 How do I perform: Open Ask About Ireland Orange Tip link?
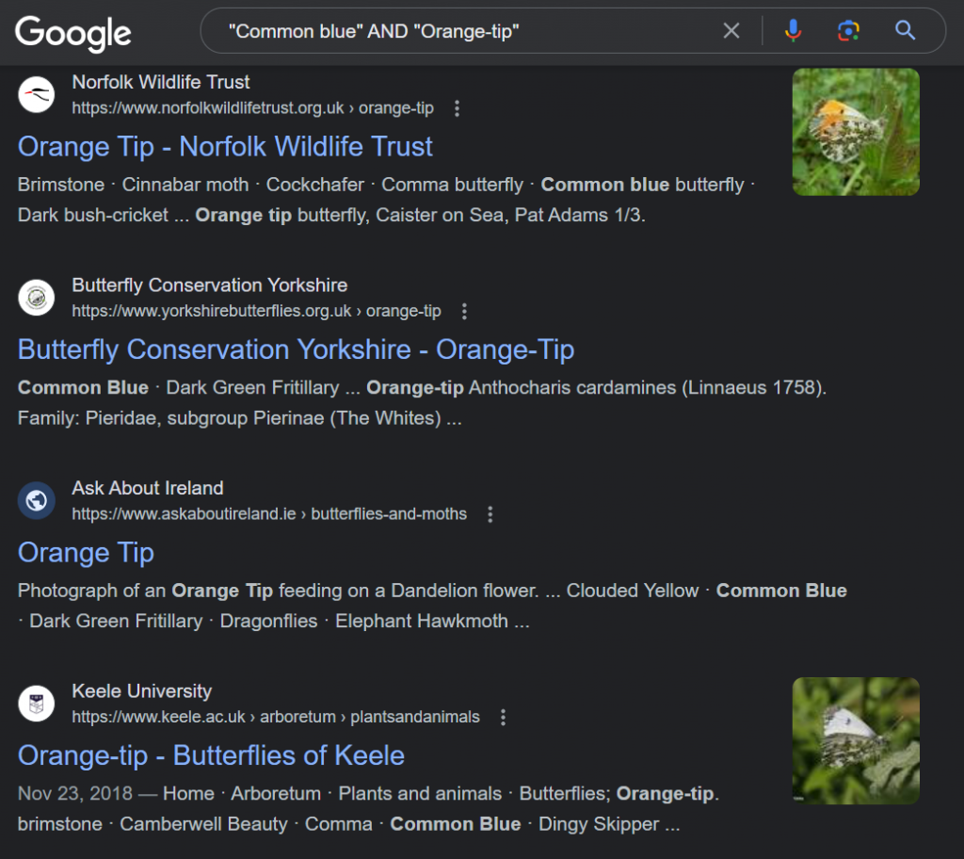(86, 553)
